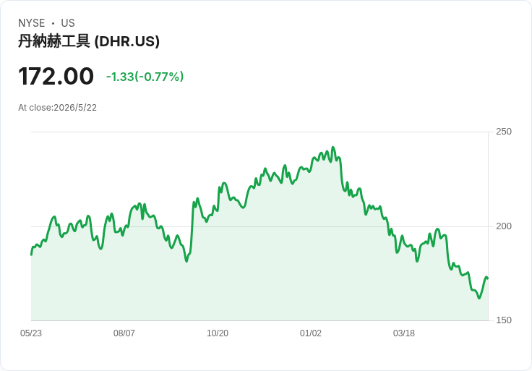Click the 03/18 date axis label
This screenshot has width=532, height=371.
(404, 333)
